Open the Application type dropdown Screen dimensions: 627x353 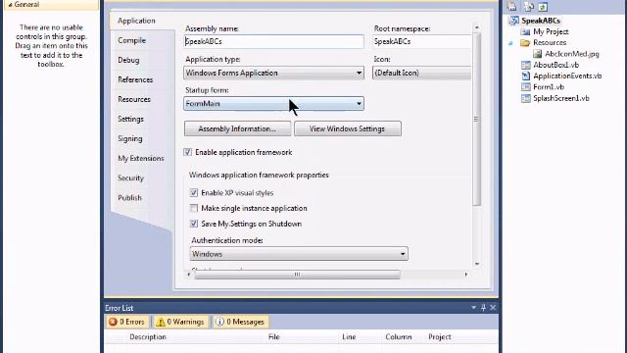pos(274,73)
